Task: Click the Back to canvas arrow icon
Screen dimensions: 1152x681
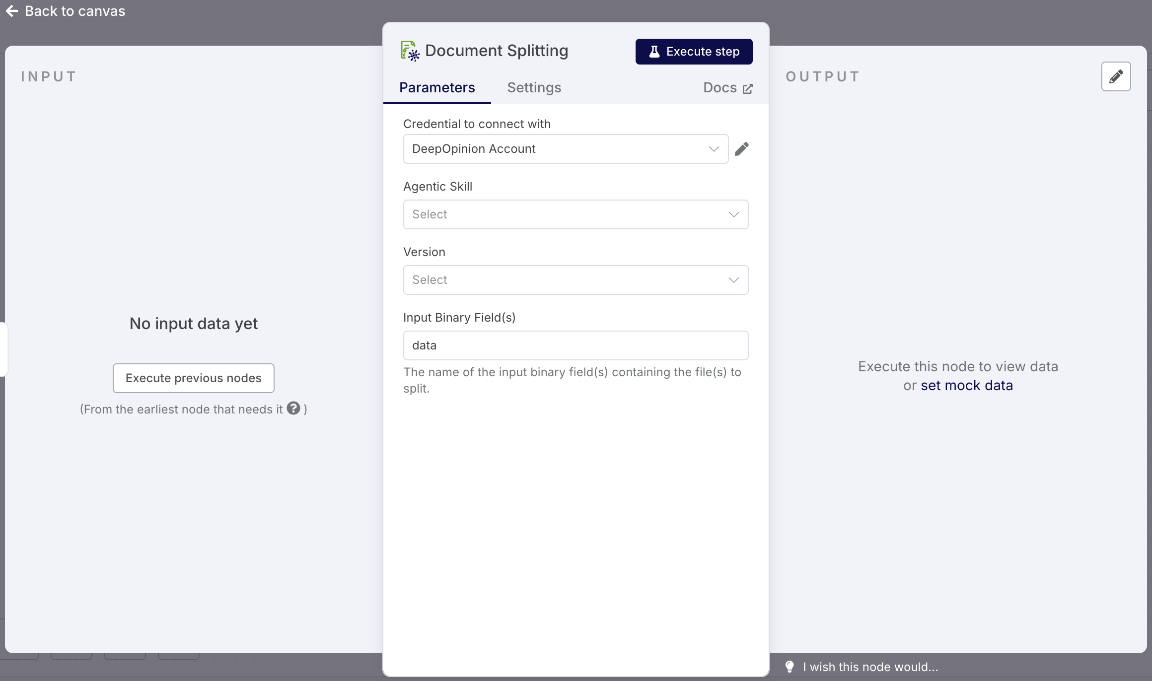Action: point(12,11)
